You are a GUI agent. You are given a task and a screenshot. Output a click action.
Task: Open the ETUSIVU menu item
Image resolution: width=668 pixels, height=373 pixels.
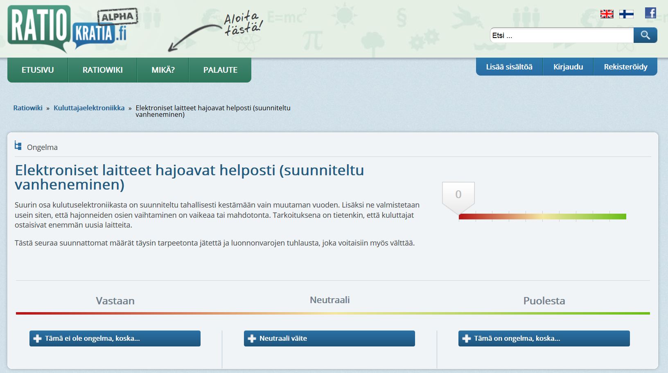tap(38, 70)
